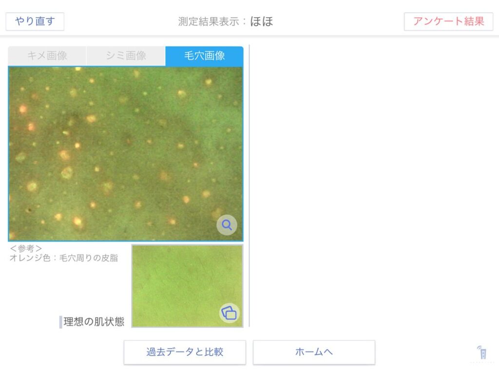This screenshot has width=499, height=374.
Task: Click the やり直す redo button
Action: pos(35,21)
